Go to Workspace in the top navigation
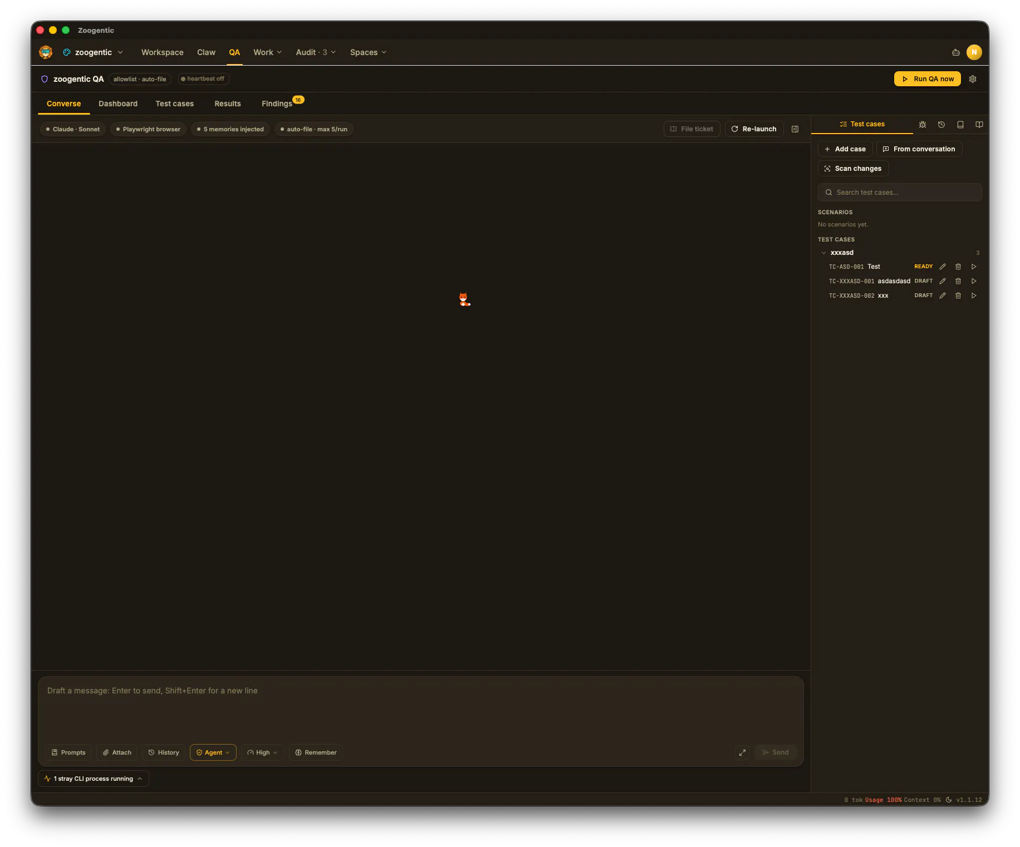This screenshot has height=847, width=1020. [x=163, y=52]
